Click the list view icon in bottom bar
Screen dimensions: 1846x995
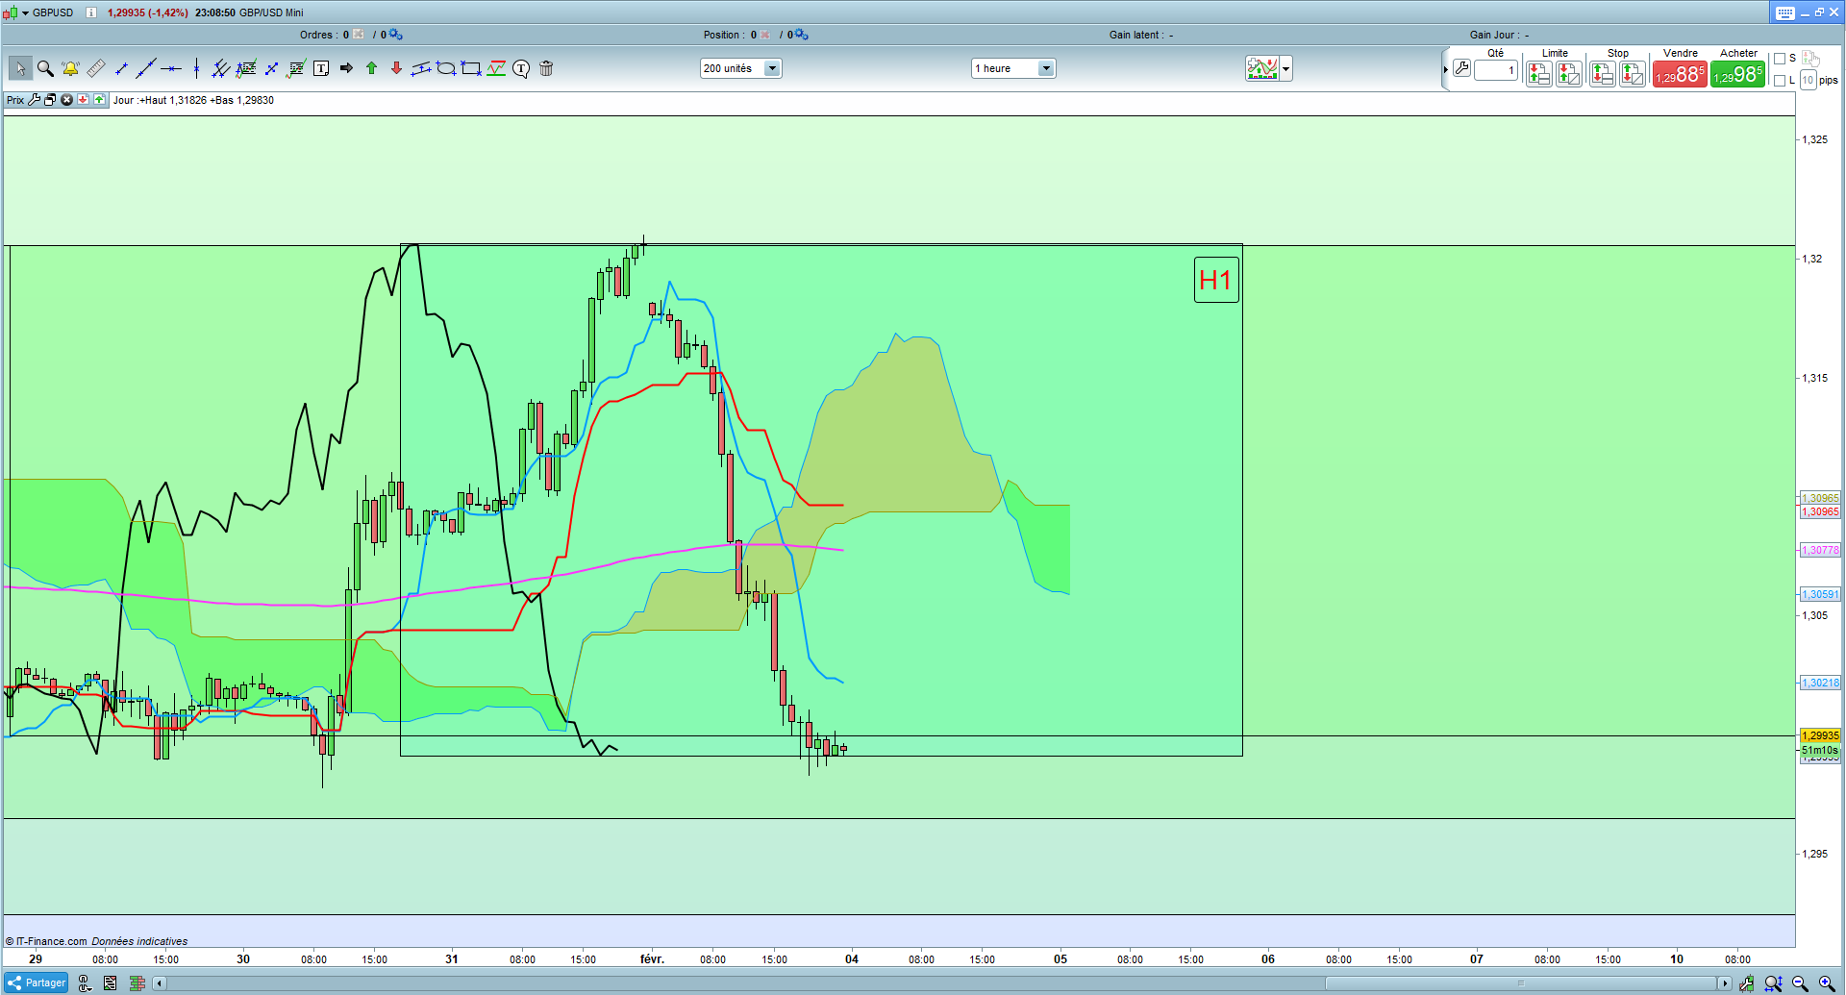(x=110, y=983)
